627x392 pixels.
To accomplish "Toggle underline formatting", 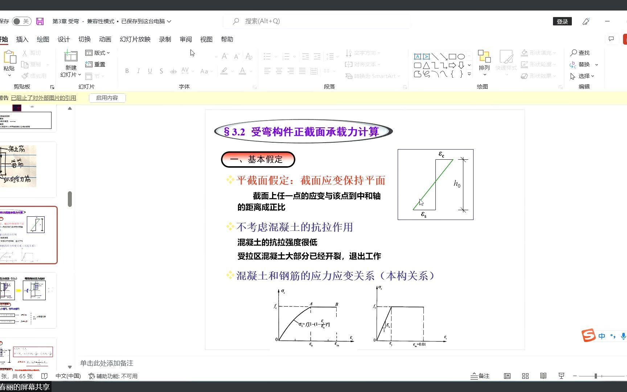I will coord(150,71).
